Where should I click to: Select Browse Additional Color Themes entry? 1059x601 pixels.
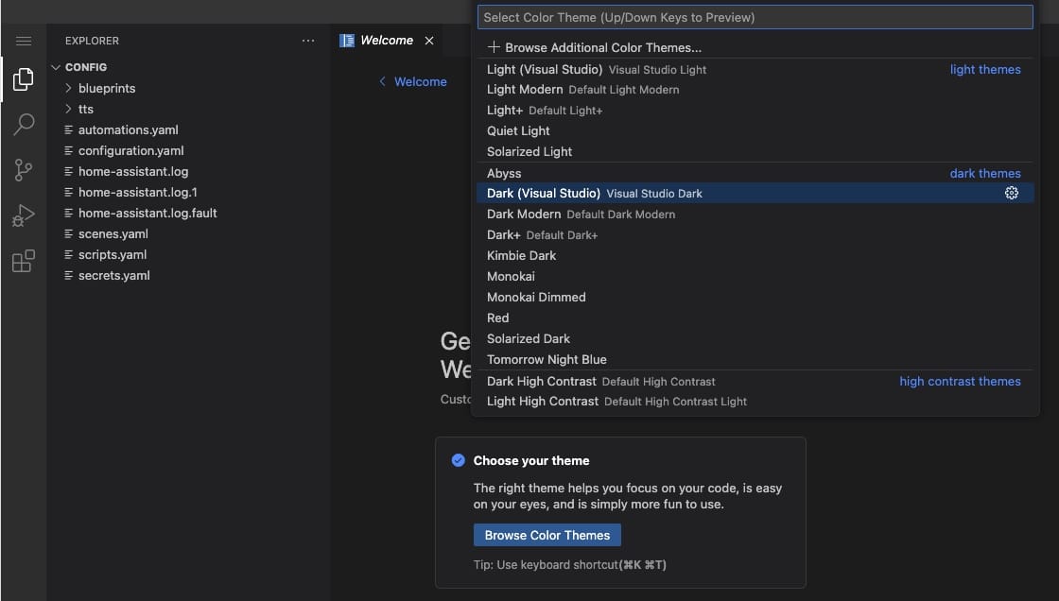click(x=755, y=47)
